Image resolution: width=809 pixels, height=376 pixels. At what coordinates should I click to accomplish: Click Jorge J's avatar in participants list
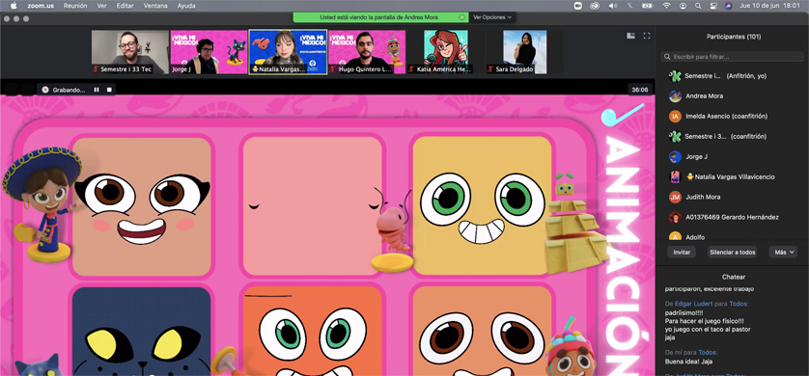coord(675,156)
